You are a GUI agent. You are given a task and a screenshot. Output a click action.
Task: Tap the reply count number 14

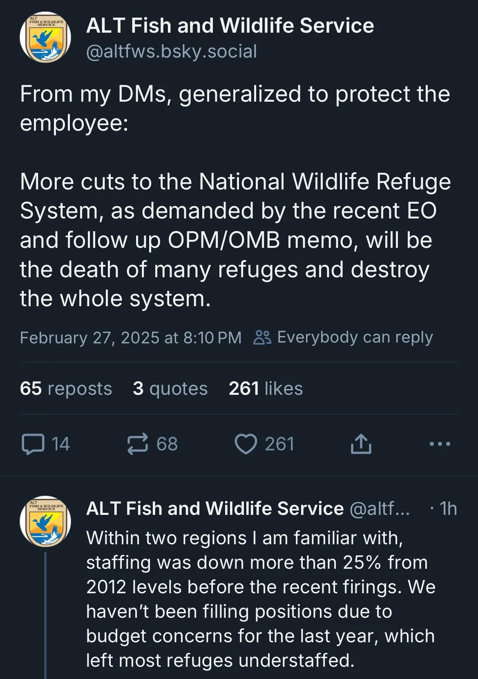point(60,444)
